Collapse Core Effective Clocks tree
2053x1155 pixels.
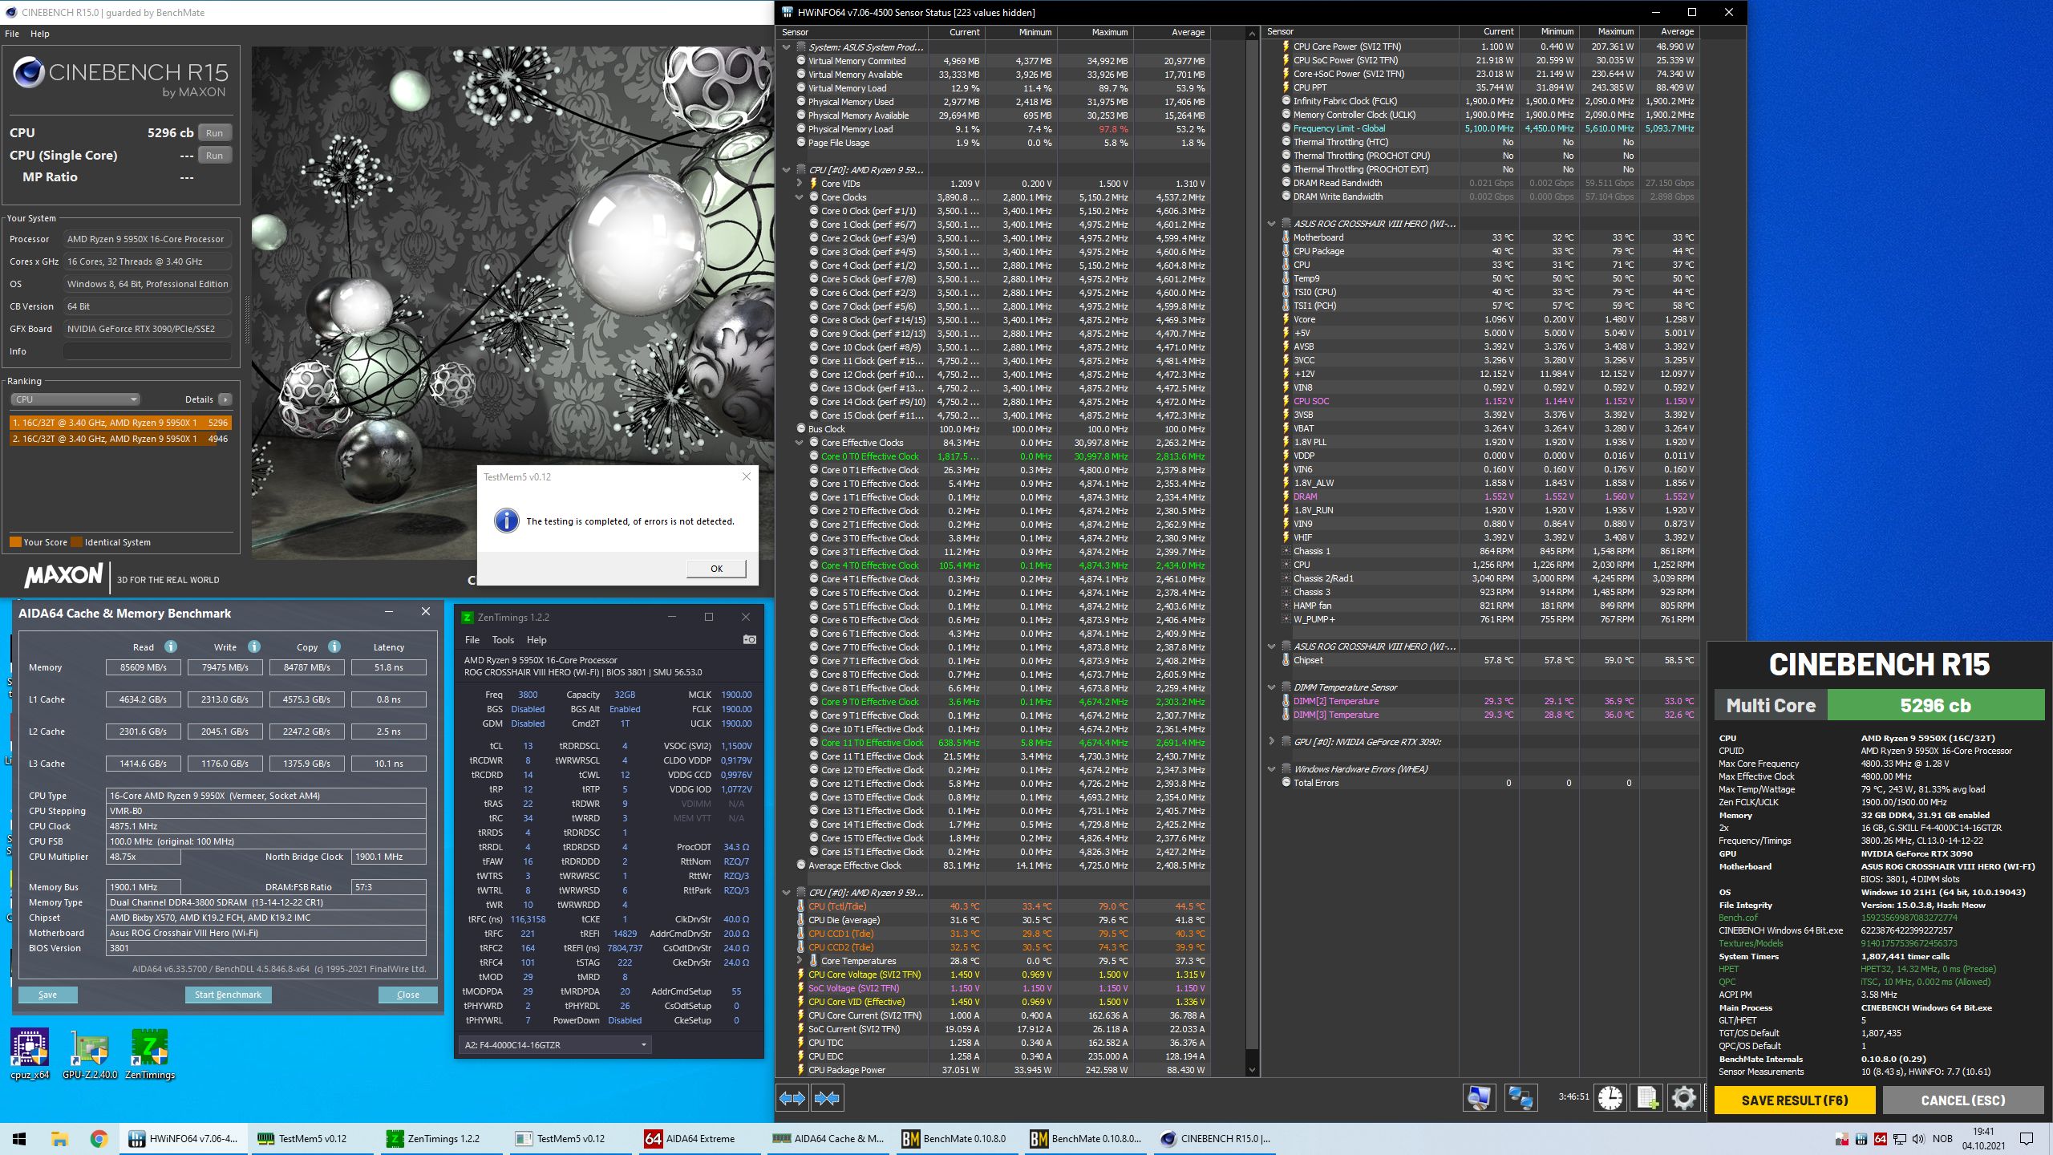coord(800,443)
